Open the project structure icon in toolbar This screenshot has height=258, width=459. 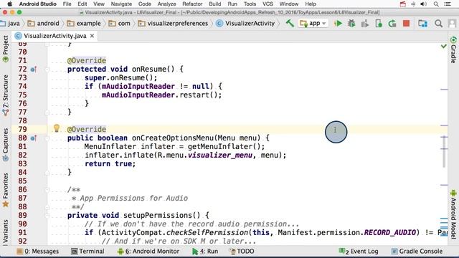coord(422,24)
